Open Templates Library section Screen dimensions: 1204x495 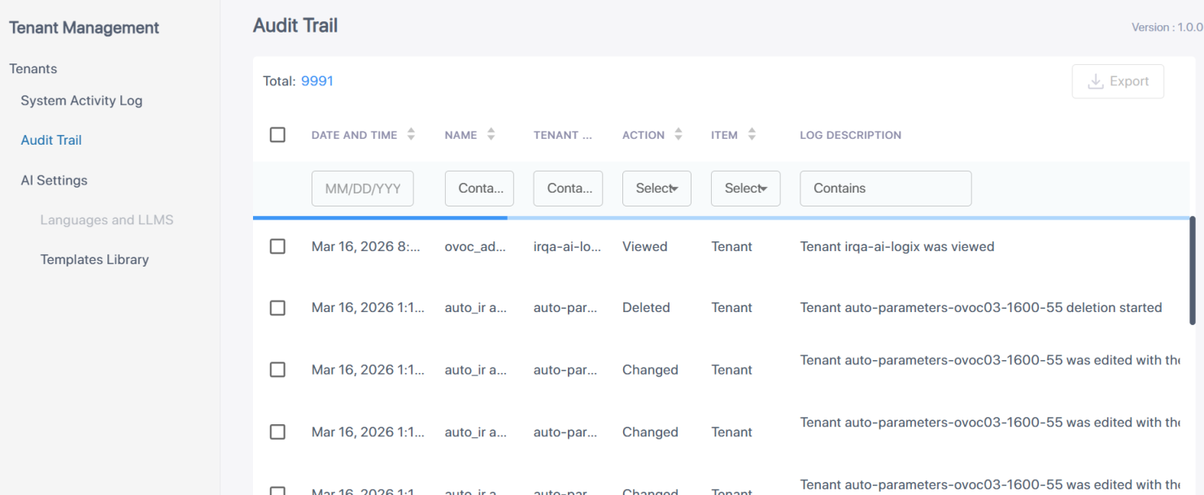pos(94,259)
